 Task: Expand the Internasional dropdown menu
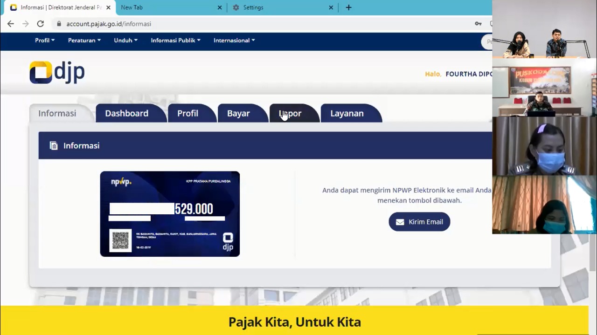(x=234, y=41)
